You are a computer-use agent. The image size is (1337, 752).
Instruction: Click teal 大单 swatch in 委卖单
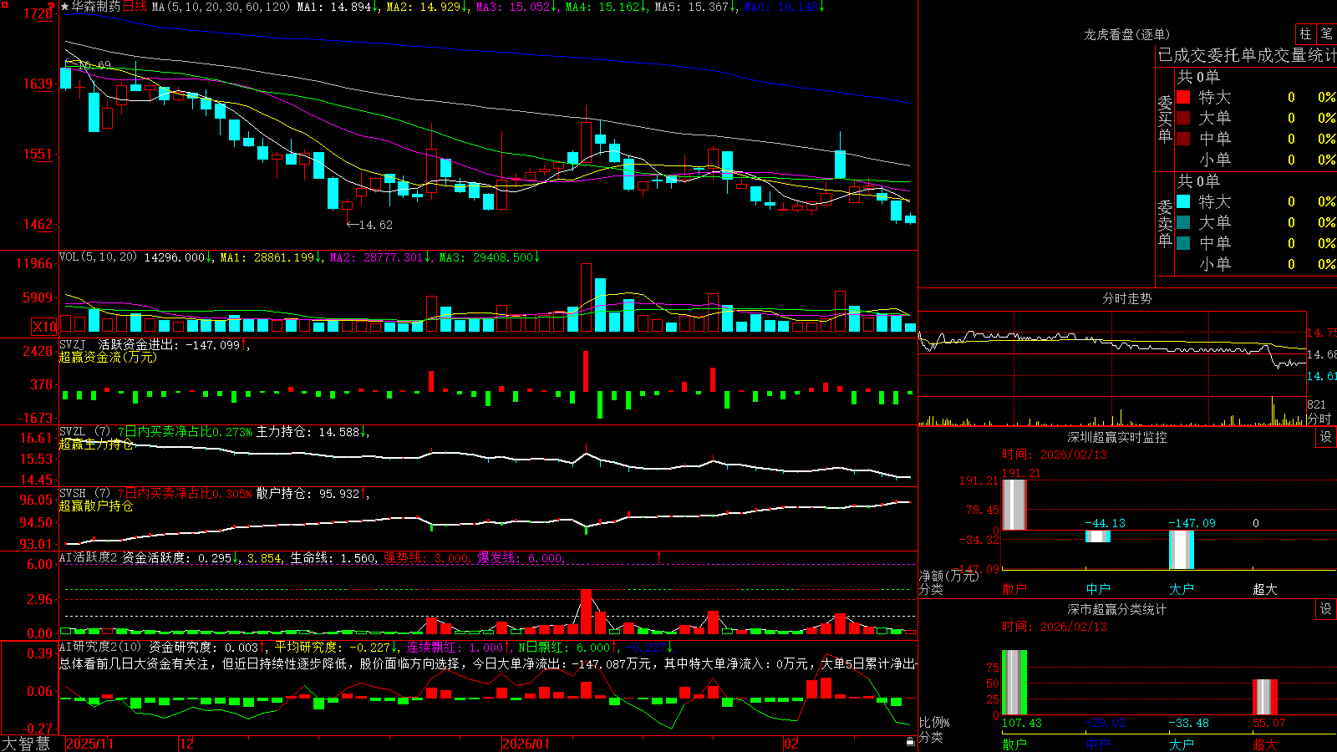(x=1183, y=222)
